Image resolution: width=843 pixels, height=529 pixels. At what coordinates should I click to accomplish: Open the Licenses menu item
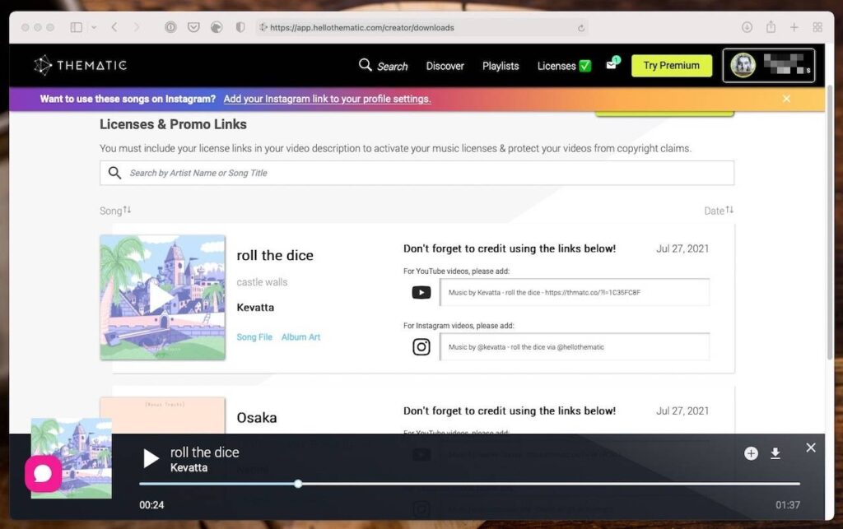pyautogui.click(x=564, y=66)
